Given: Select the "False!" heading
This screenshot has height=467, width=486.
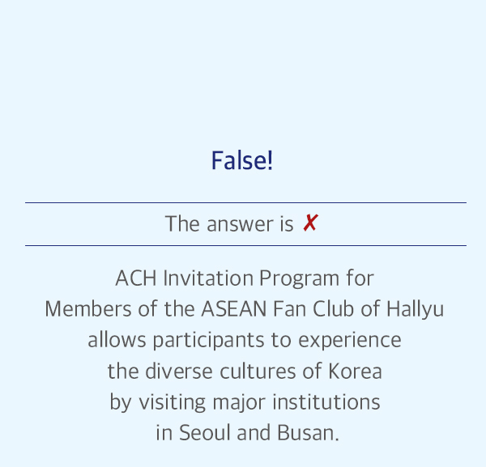Looking at the screenshot, I should (x=242, y=160).
